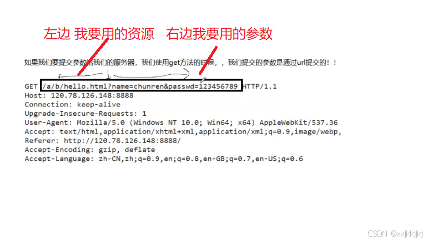This screenshot has width=428, height=241.
Task: Click the GET method keyword
Action: point(31,86)
